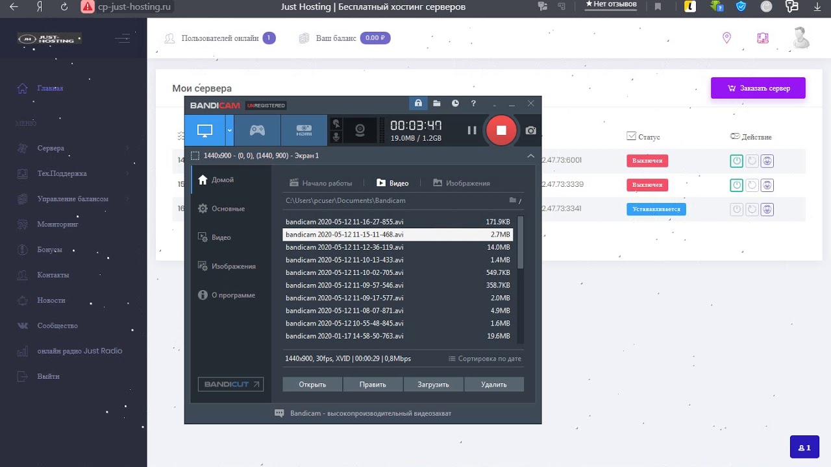Select file bandicam 2020-05-12 11-16-27-855.avi

[x=397, y=222]
